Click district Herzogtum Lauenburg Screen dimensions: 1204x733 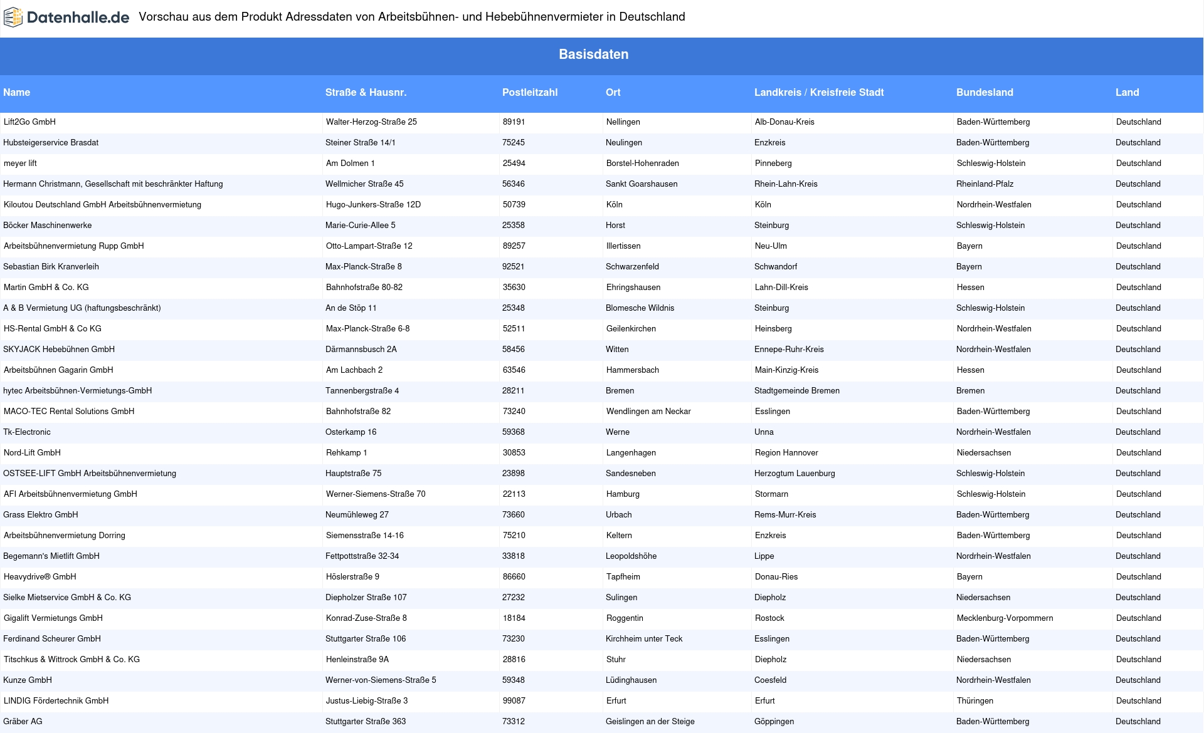pyautogui.click(x=795, y=474)
